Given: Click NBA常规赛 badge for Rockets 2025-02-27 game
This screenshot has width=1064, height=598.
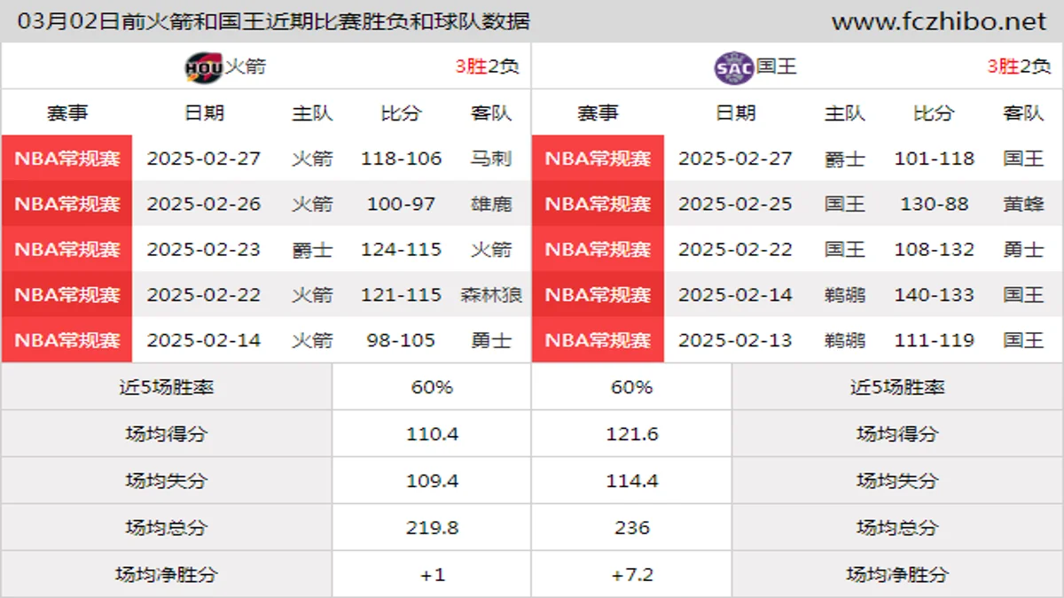Looking at the screenshot, I should [x=66, y=159].
